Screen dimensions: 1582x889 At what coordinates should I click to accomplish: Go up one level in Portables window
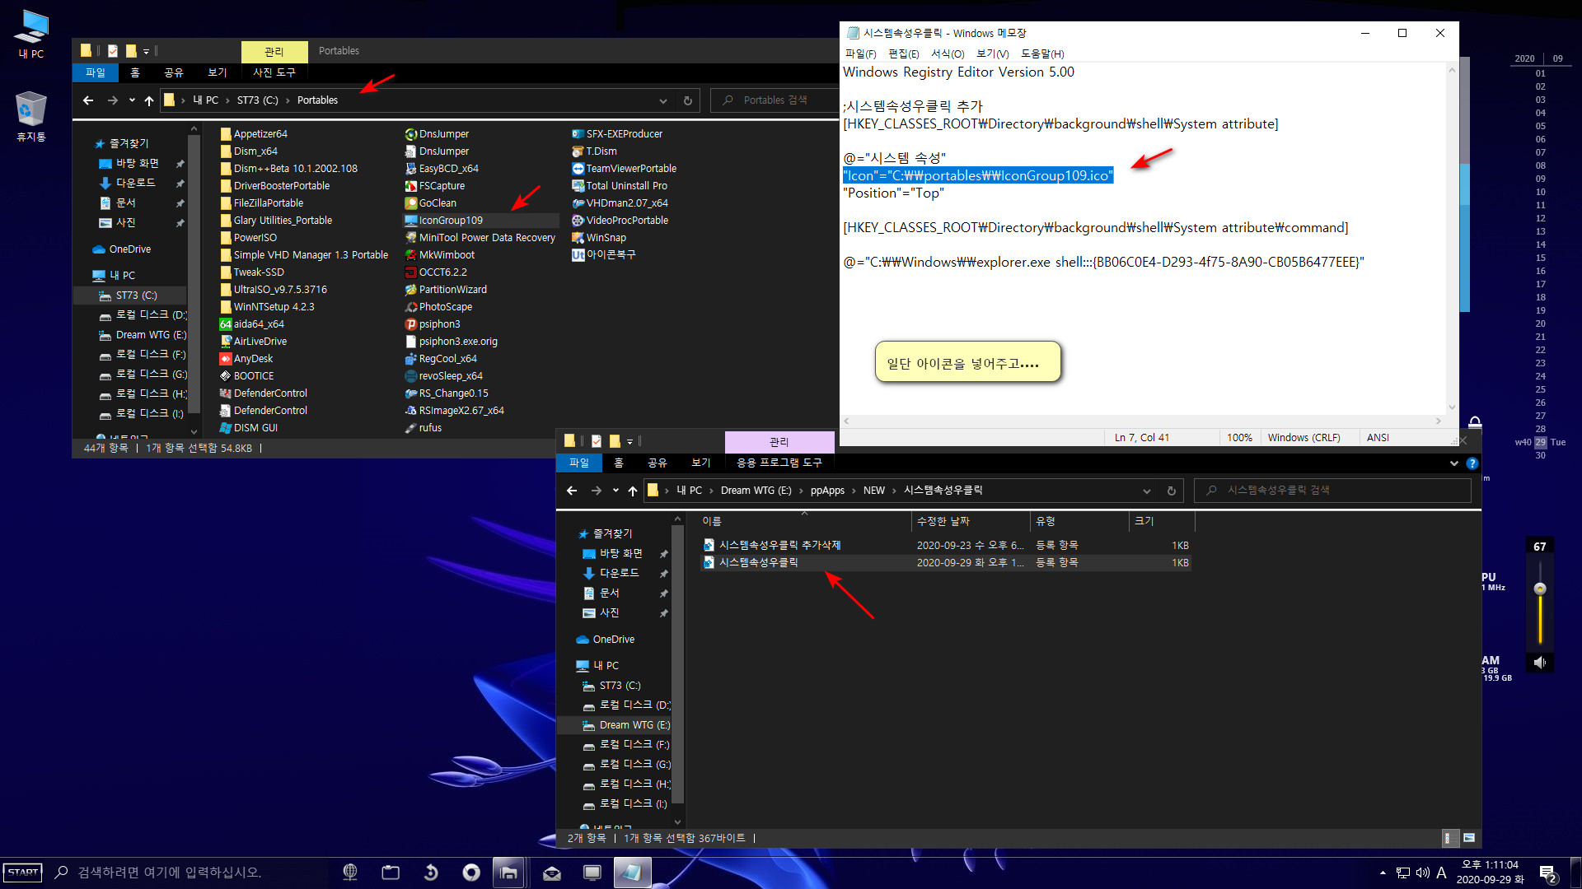149,100
